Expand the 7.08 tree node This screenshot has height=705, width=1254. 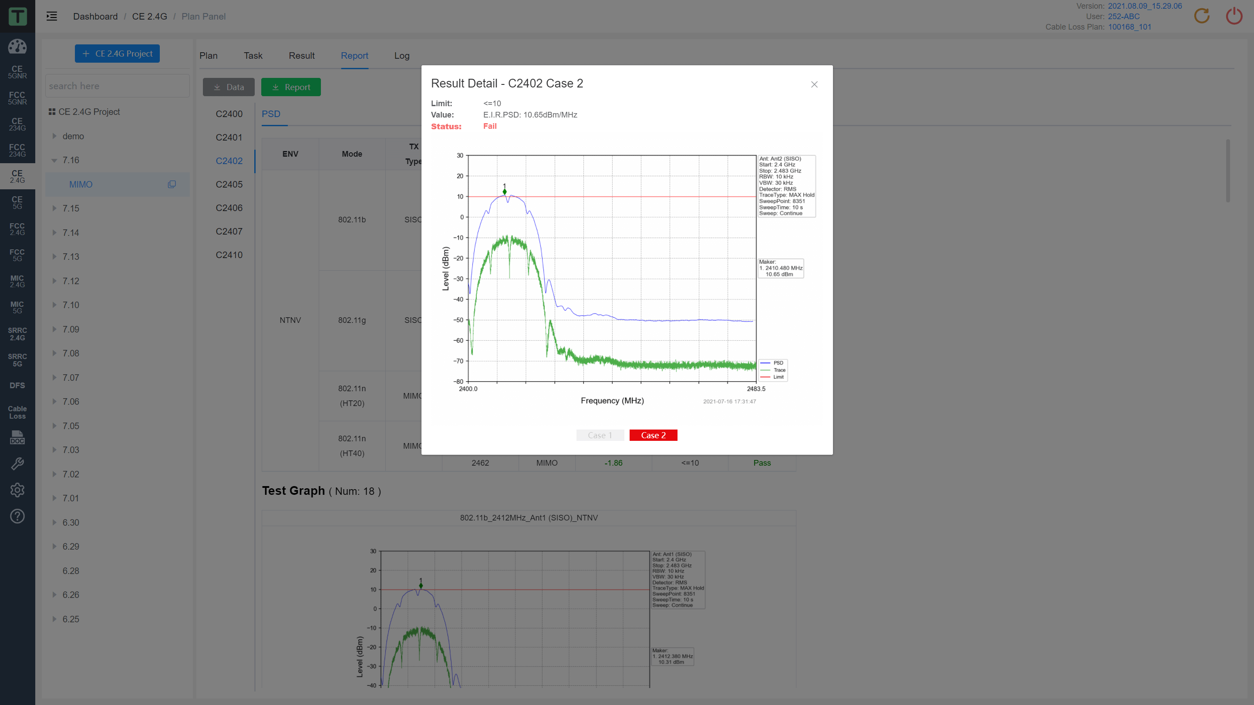point(54,353)
